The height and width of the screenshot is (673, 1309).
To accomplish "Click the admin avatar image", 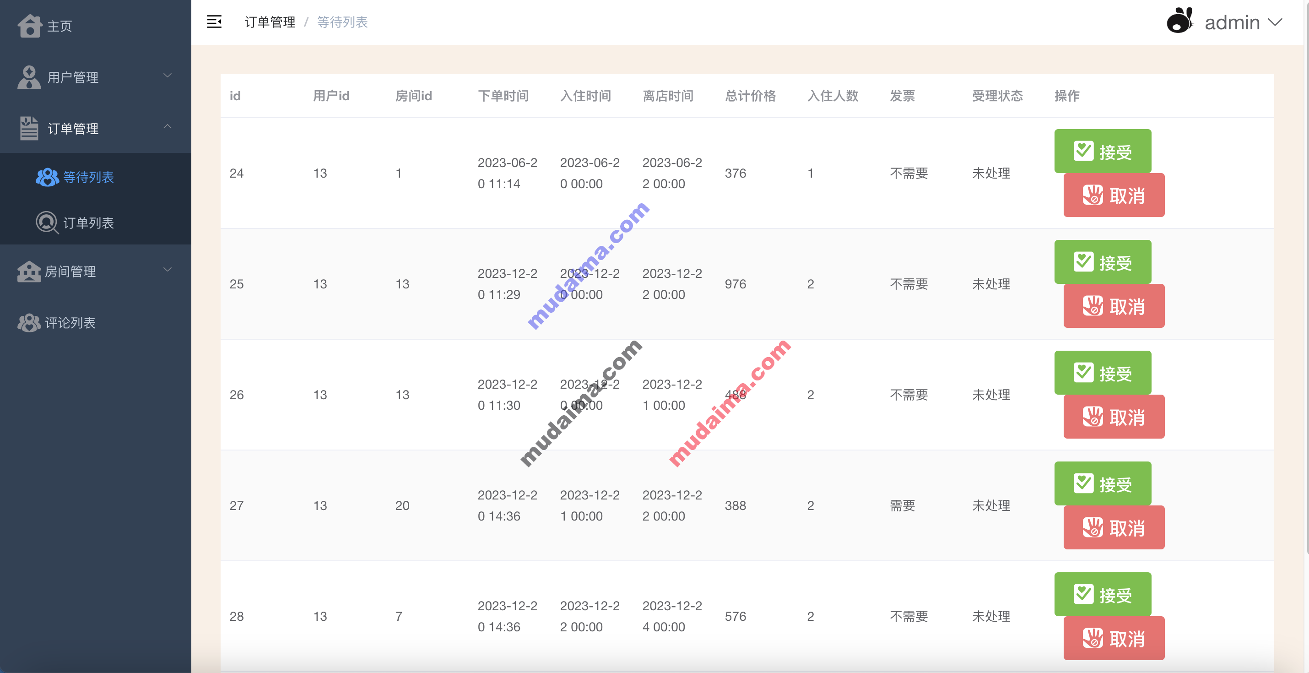I will click(x=1179, y=21).
